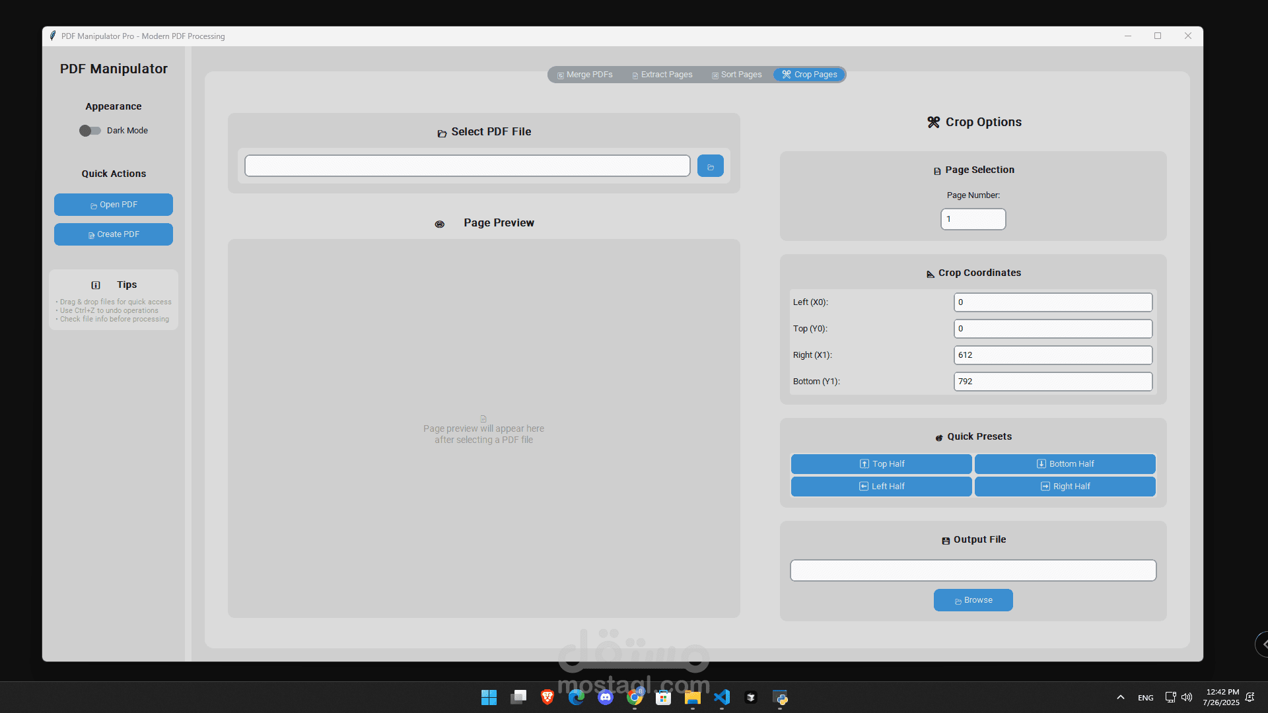Open Visual Studio Code from the taskbar
The height and width of the screenshot is (713, 1268).
(722, 697)
